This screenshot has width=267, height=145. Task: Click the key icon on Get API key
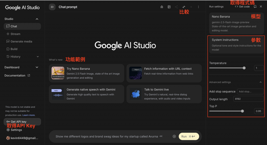[8, 122]
